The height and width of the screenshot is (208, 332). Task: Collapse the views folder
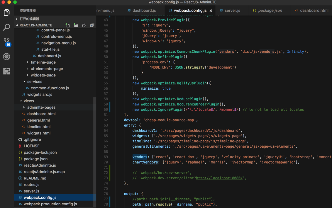point(28,101)
